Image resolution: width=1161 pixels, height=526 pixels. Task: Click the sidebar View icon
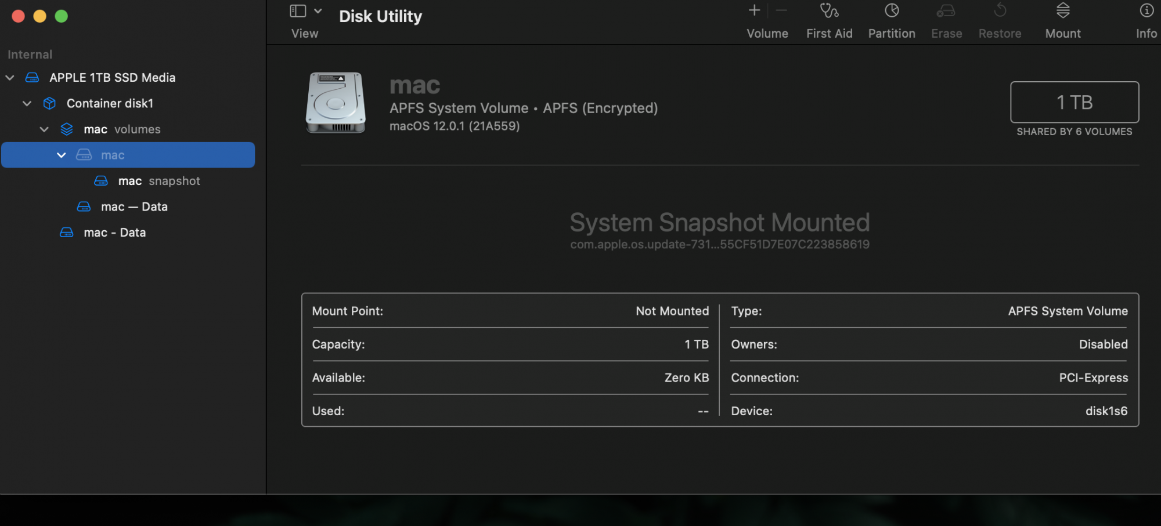click(298, 11)
